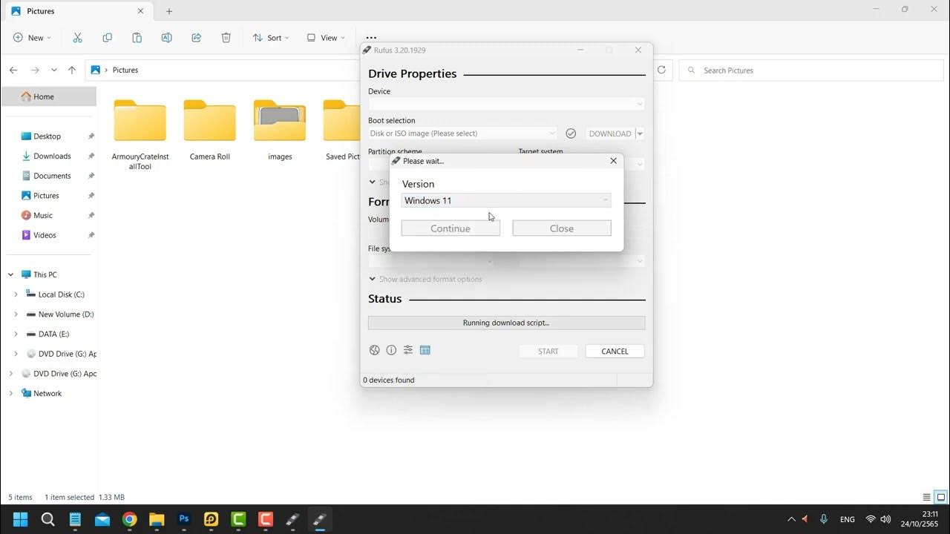Open Rufus language globe icon
The image size is (950, 534).
coord(375,350)
